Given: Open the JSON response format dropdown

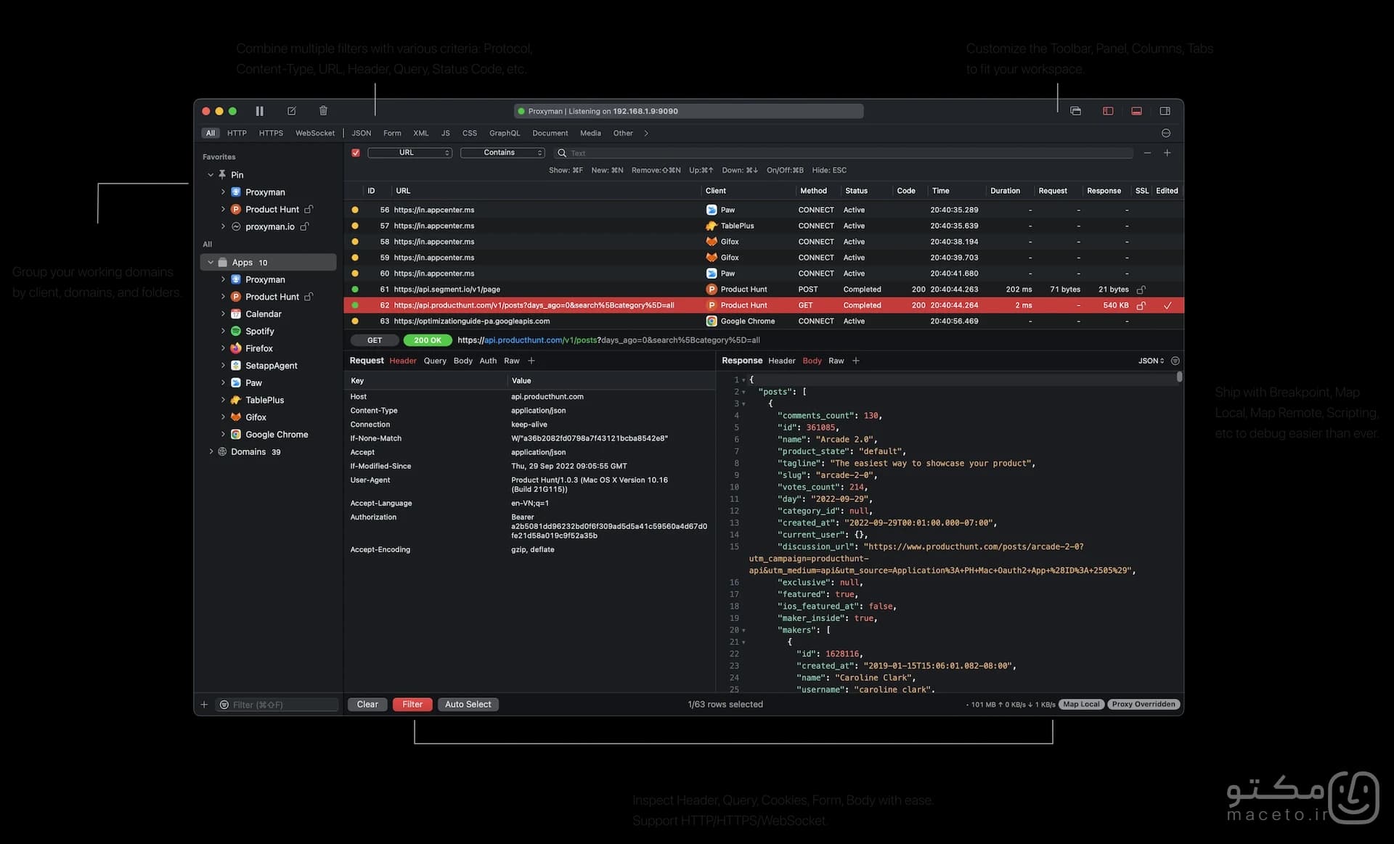Looking at the screenshot, I should coord(1151,361).
